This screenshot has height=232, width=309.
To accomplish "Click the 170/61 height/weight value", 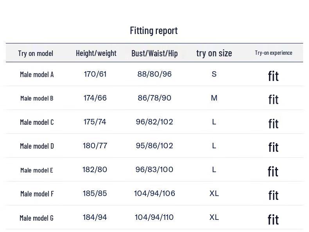I will point(95,74).
